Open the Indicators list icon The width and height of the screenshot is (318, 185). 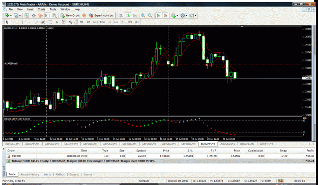pyautogui.click(x=174, y=15)
